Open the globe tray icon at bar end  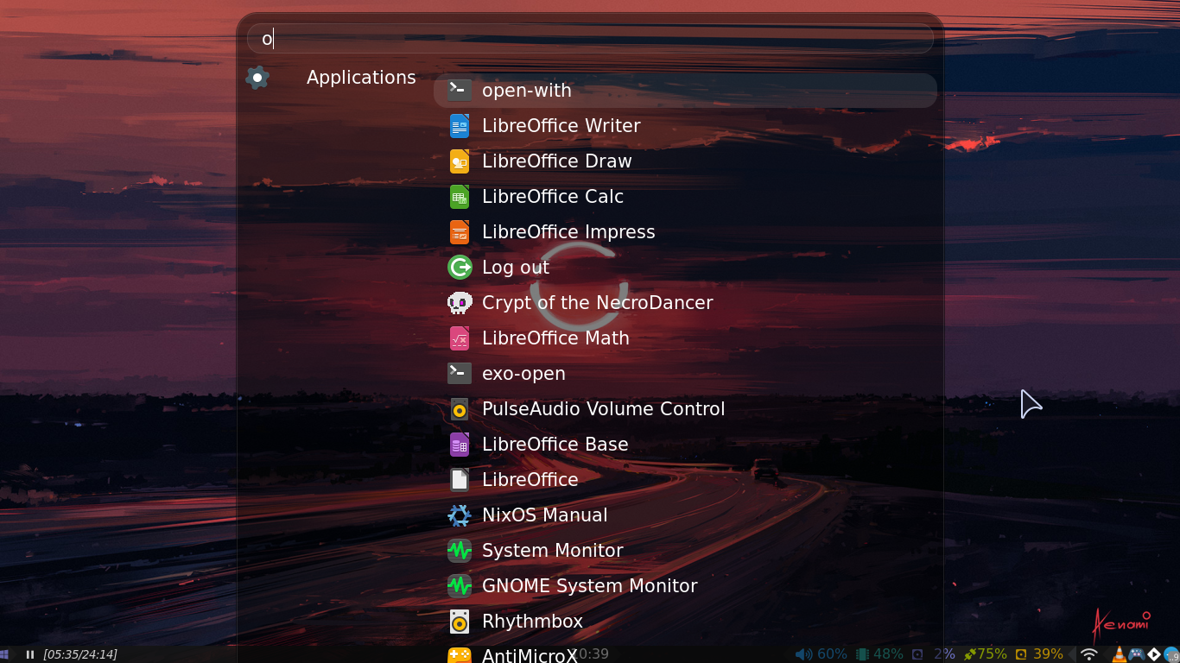click(1171, 654)
